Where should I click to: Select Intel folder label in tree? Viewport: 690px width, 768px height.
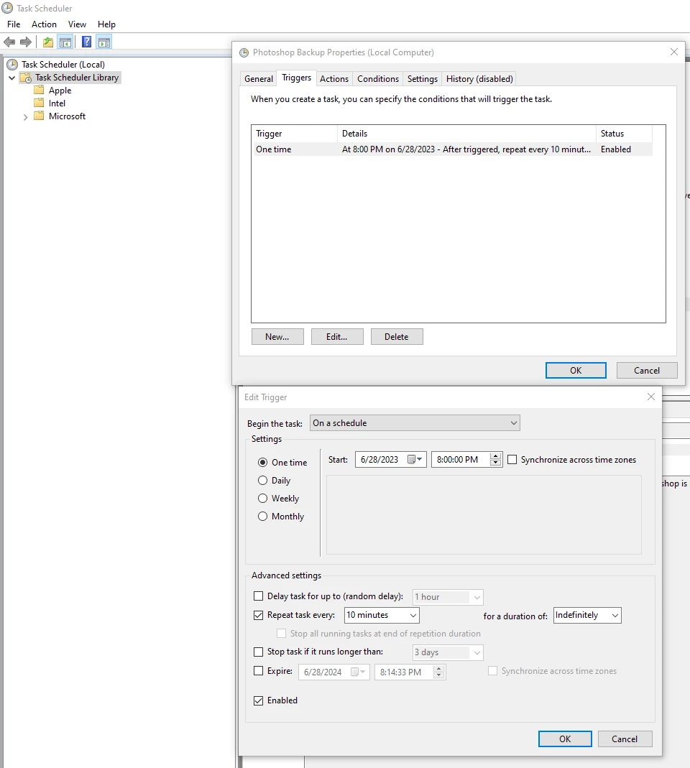(57, 103)
